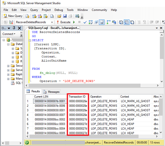Expand the Management folder node
The image size is (165, 146).
(8, 79)
